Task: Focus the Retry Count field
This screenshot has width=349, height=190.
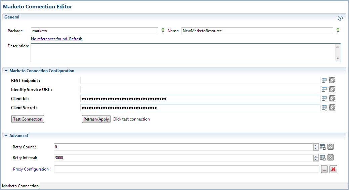Action: pyautogui.click(x=183, y=147)
